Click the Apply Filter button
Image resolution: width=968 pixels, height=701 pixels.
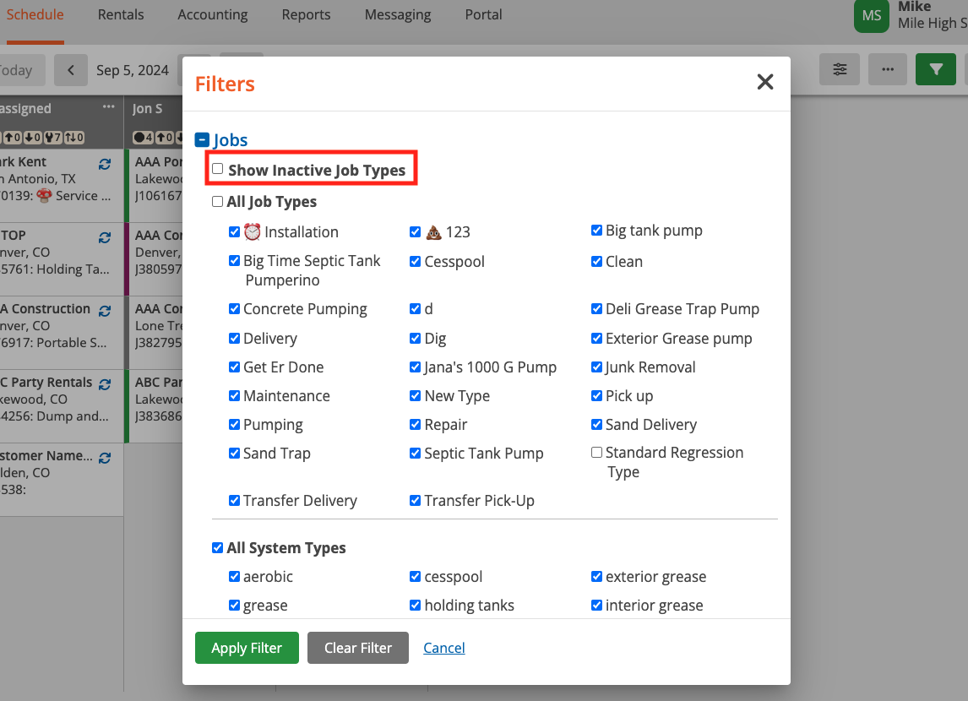247,648
